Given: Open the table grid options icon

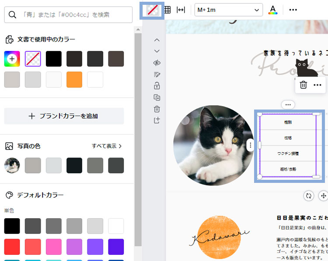Looking at the screenshot, I should (x=167, y=10).
